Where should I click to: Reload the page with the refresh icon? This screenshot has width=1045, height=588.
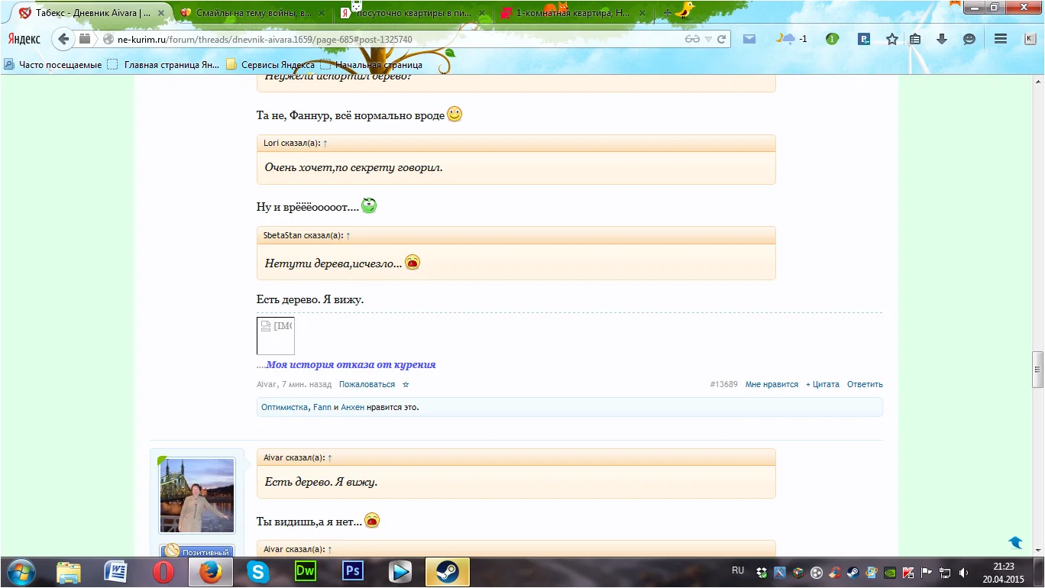(x=722, y=39)
